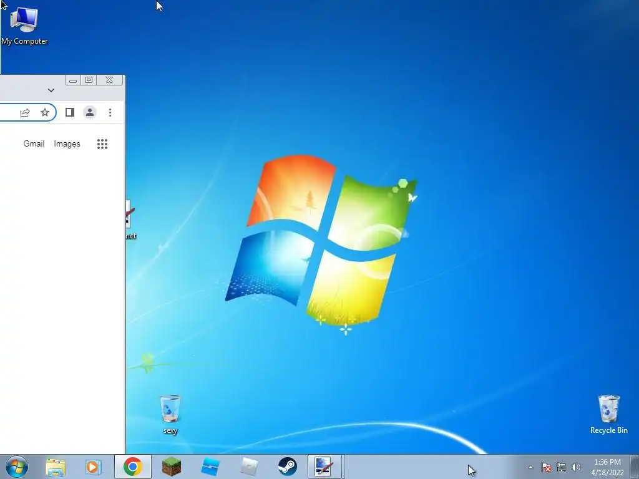Open the Recycle Bin desktop icon
This screenshot has height=479, width=639.
[x=608, y=414]
